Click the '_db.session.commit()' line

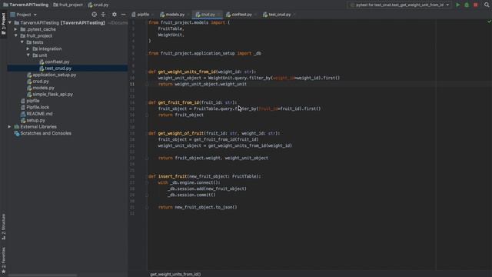[191, 195]
